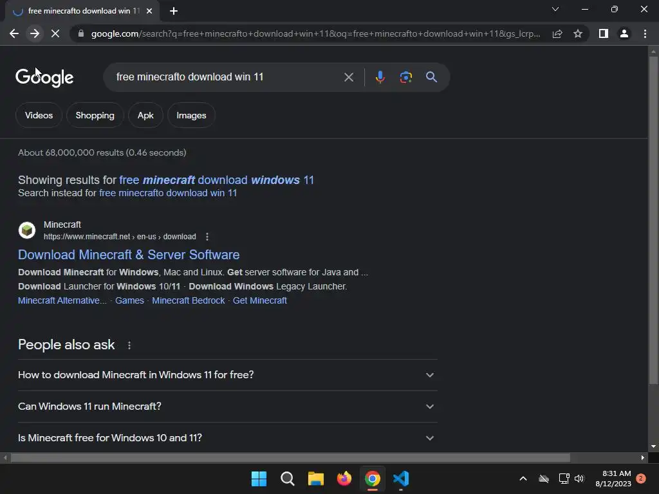The image size is (659, 494).
Task: Close the free minecrafto download tab
Action: [149, 12]
